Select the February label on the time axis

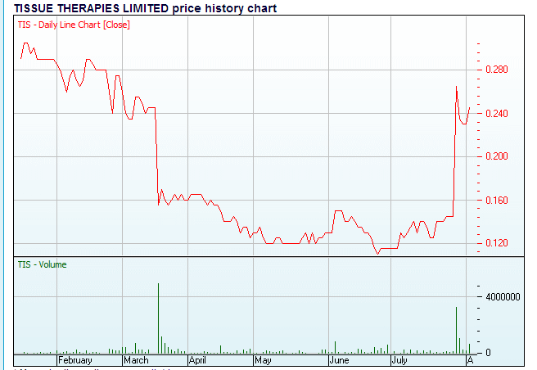pos(75,360)
